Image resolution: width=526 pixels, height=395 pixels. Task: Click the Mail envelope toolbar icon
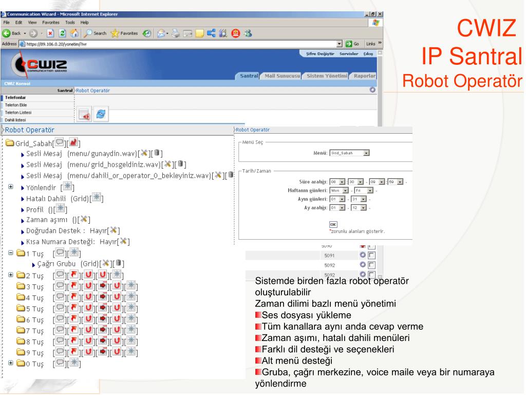coord(161,33)
